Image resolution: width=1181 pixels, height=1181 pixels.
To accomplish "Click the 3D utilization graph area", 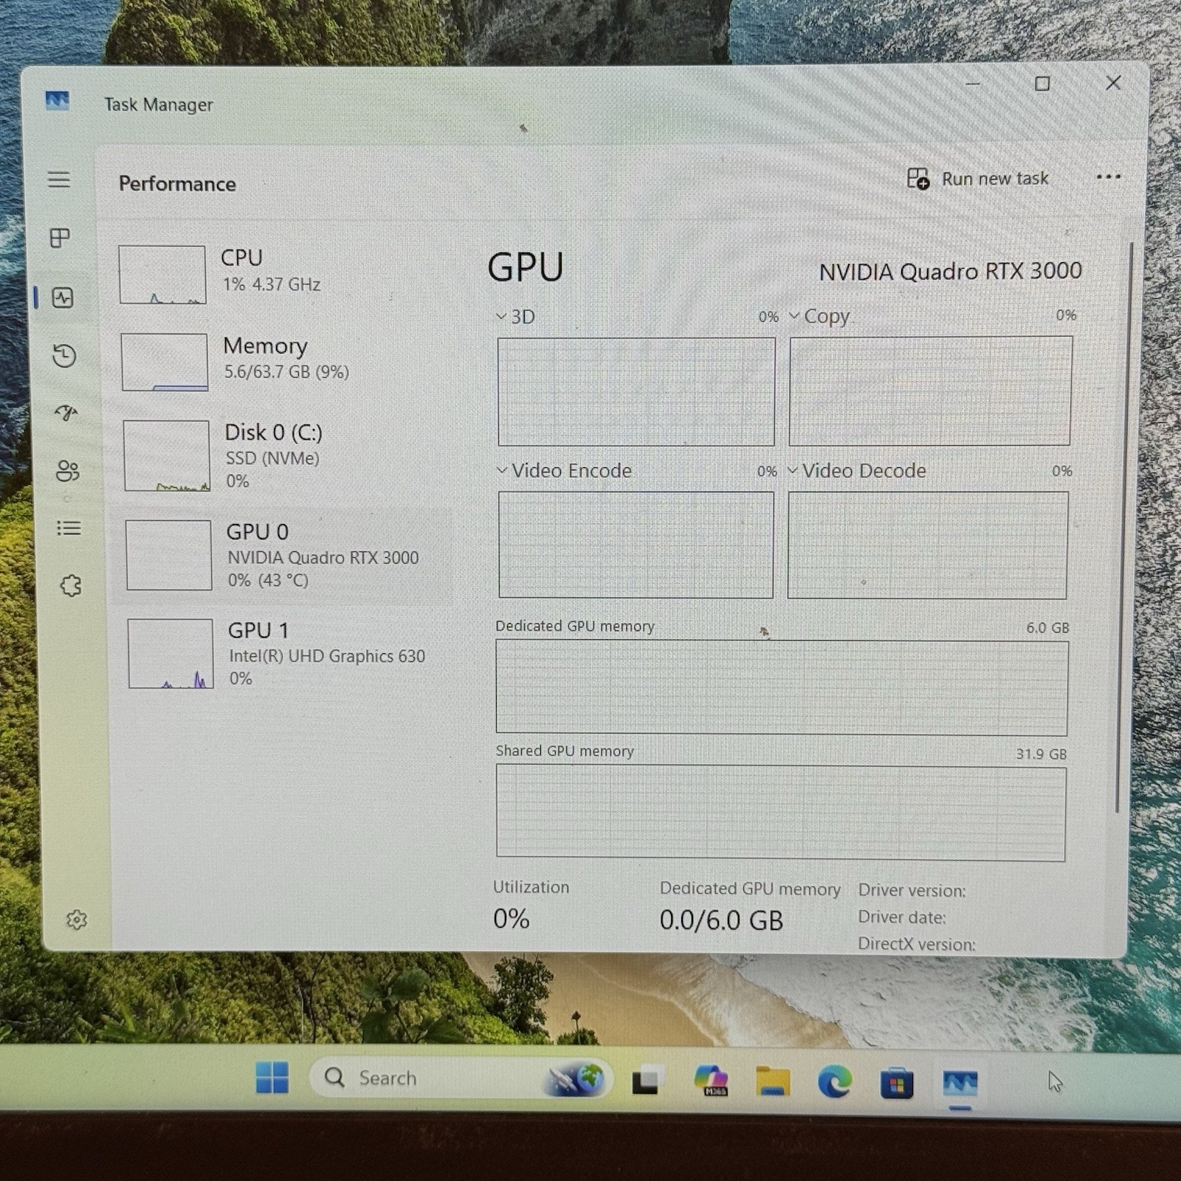I will [x=636, y=392].
